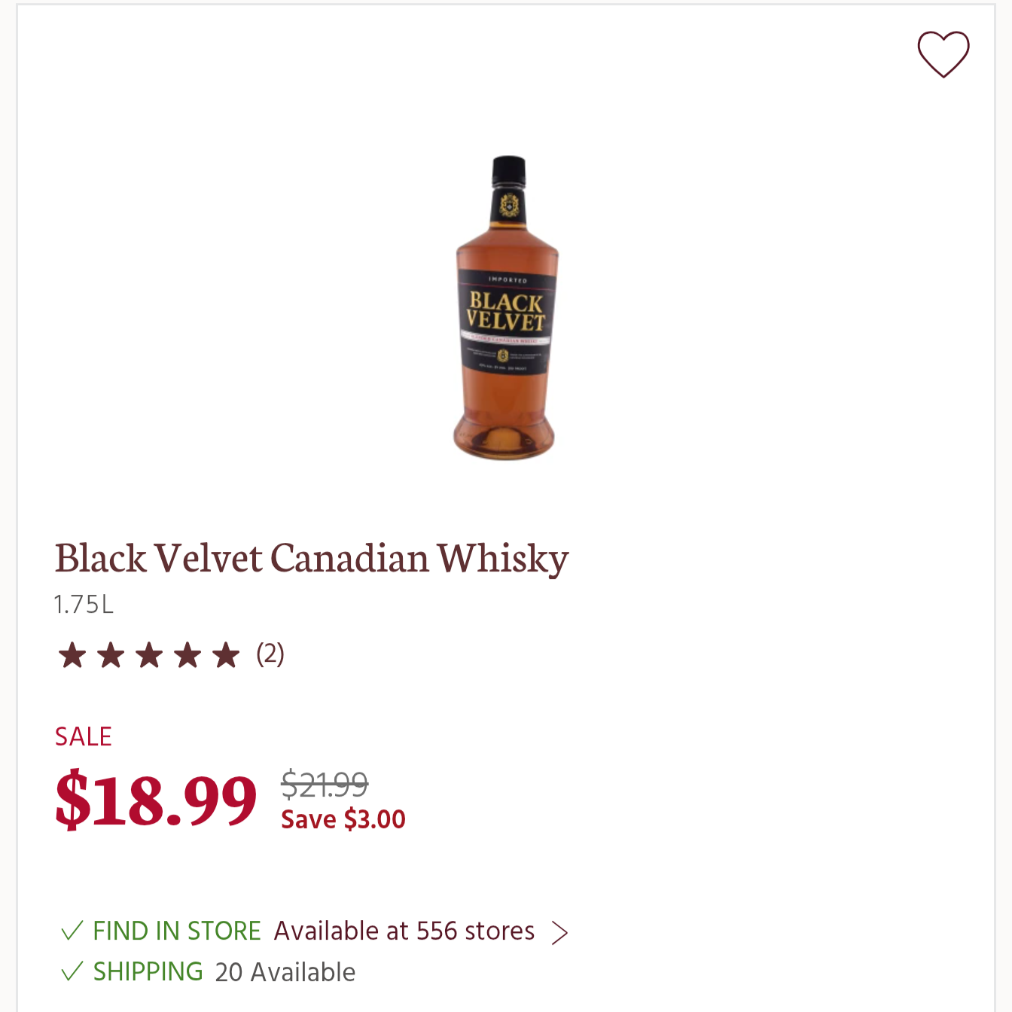Click the $18.99 sale price
The width and height of the screenshot is (1012, 1012).
156,799
